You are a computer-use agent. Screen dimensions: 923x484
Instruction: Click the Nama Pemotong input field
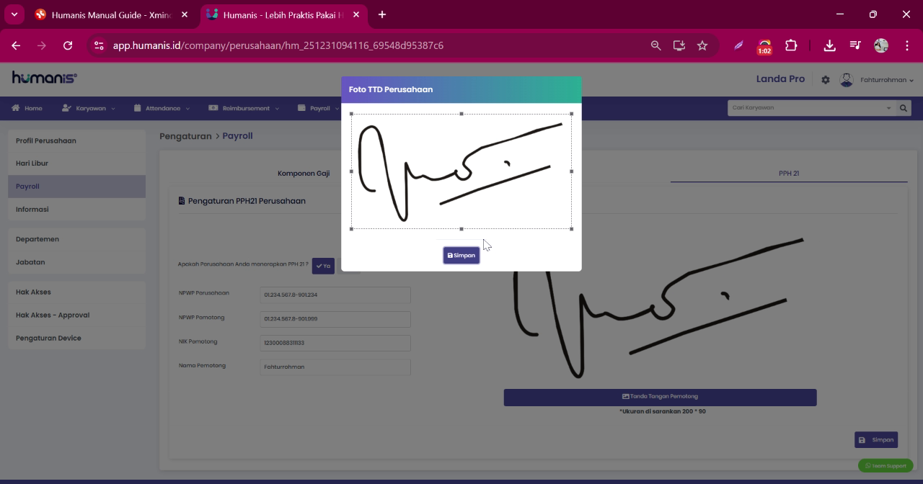coord(335,367)
